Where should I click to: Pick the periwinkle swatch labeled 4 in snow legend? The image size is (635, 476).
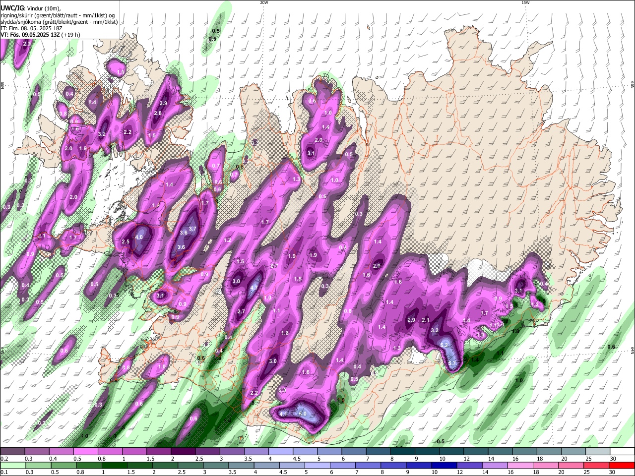click(x=280, y=452)
